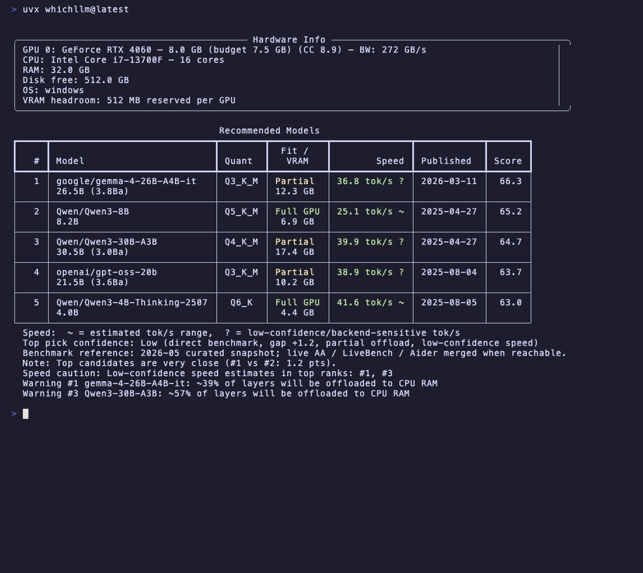This screenshot has height=573, width=643.
Task: Click the score 65.2
Action: click(510, 212)
